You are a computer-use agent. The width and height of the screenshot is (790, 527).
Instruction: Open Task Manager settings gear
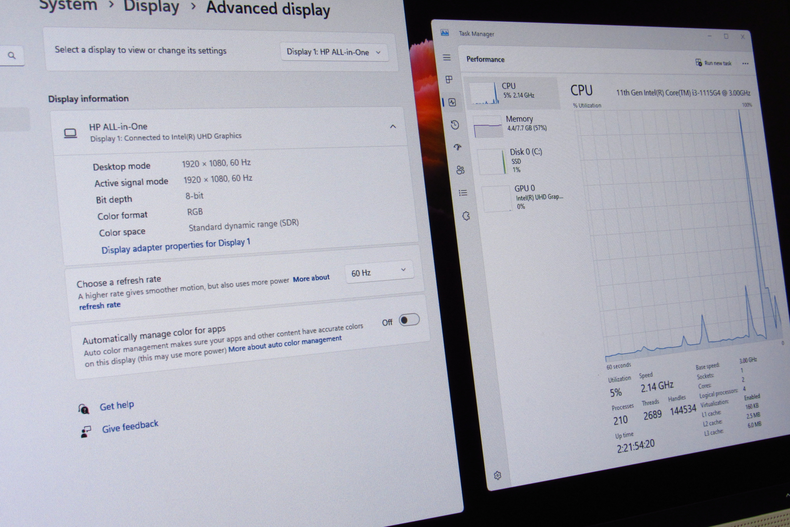(498, 475)
